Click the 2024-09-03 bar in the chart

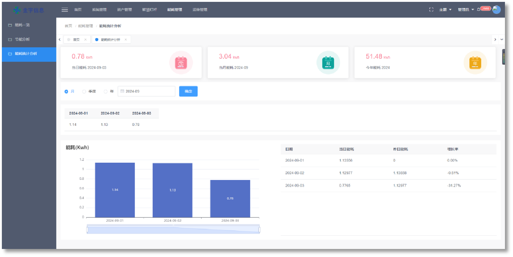click(x=230, y=199)
